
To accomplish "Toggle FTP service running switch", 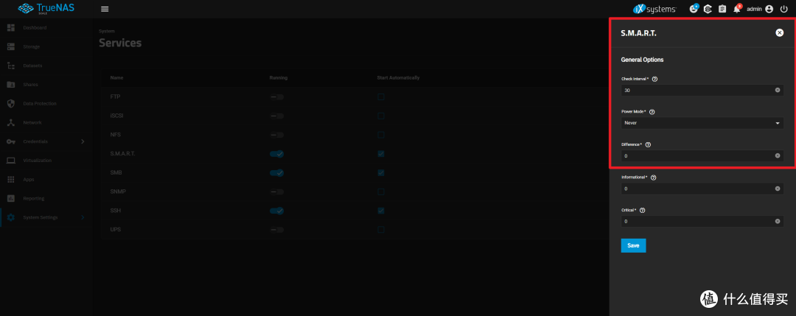I will tap(276, 97).
